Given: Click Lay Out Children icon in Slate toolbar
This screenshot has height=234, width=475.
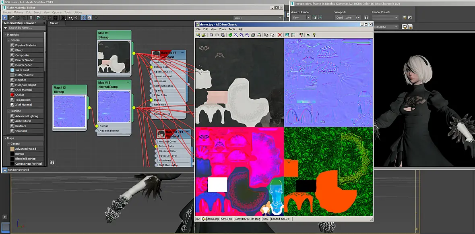Looking at the screenshot, I should point(75,18).
